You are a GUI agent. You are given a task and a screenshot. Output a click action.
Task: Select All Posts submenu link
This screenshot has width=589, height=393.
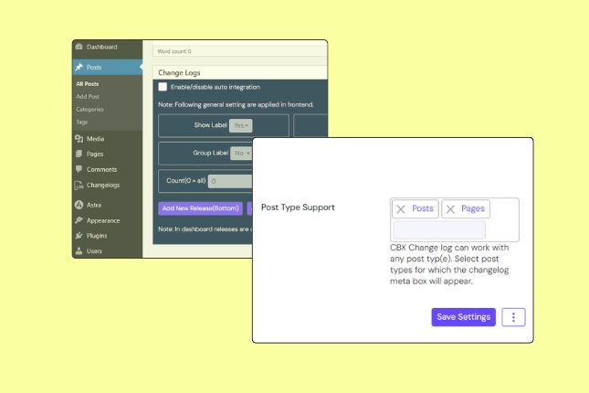88,84
